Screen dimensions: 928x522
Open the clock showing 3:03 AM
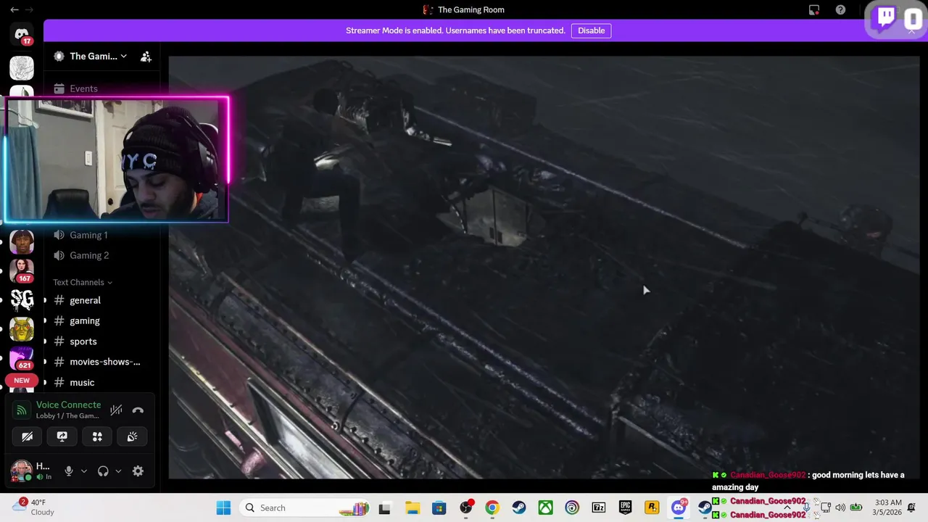pos(888,507)
